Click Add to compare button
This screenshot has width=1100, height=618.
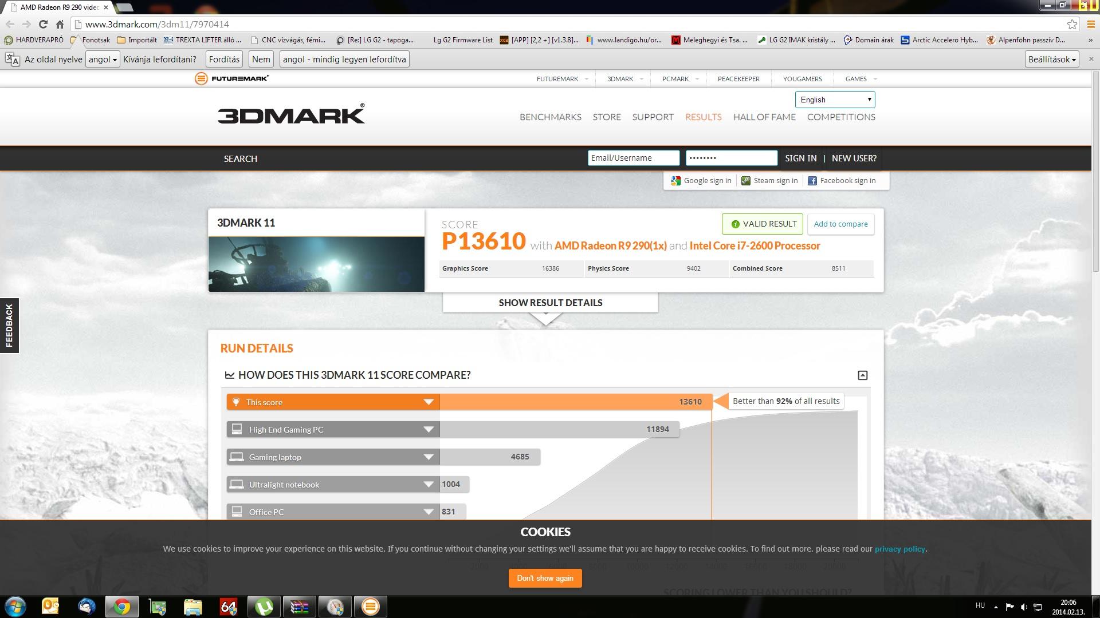coord(840,224)
